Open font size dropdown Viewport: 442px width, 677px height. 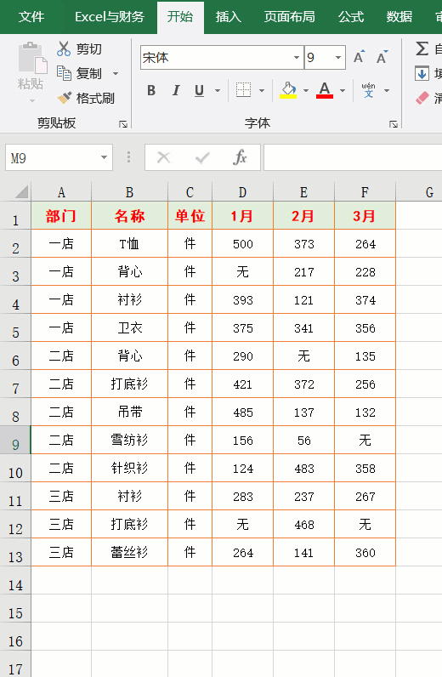point(338,58)
